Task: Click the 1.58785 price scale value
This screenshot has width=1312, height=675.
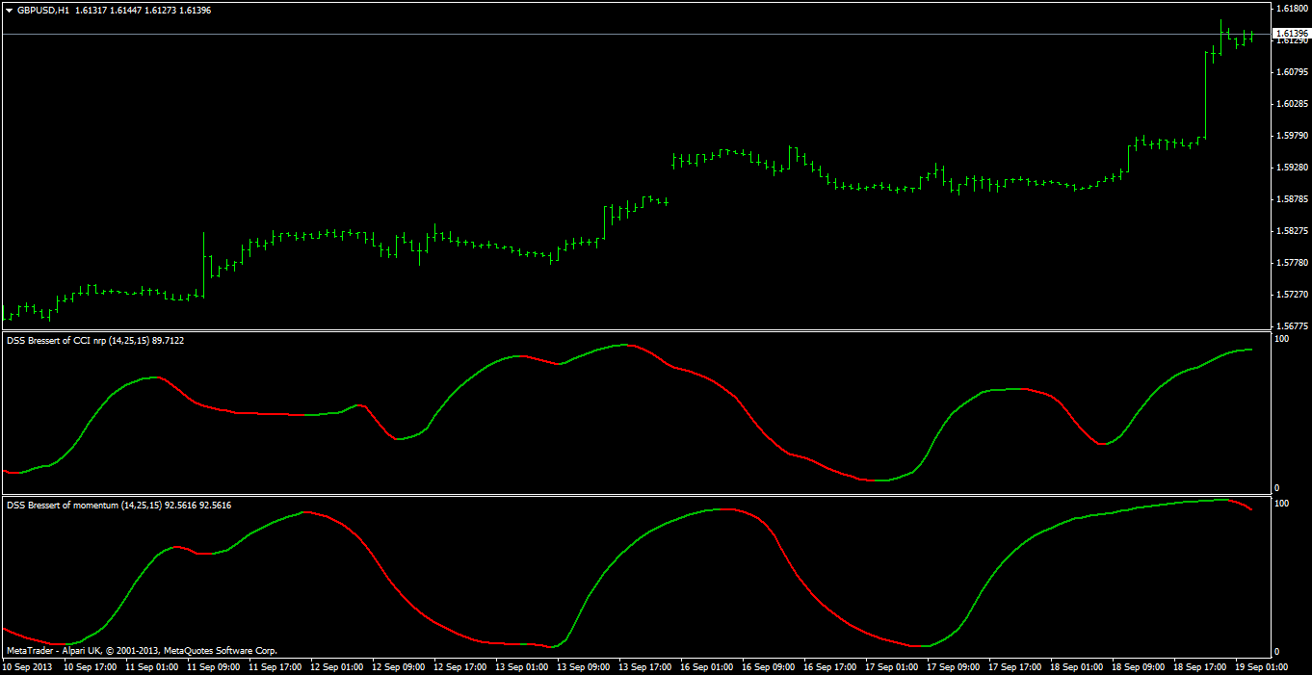Action: (x=1291, y=198)
